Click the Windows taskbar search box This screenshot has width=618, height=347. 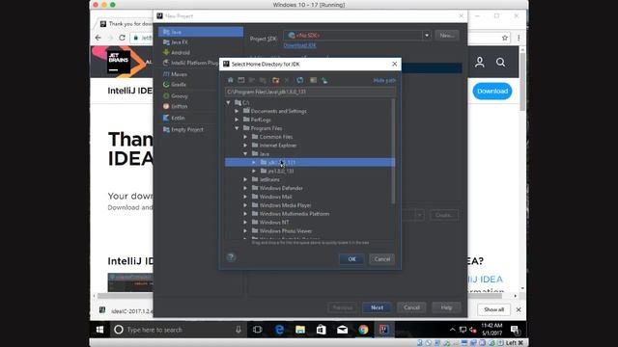click(178, 330)
